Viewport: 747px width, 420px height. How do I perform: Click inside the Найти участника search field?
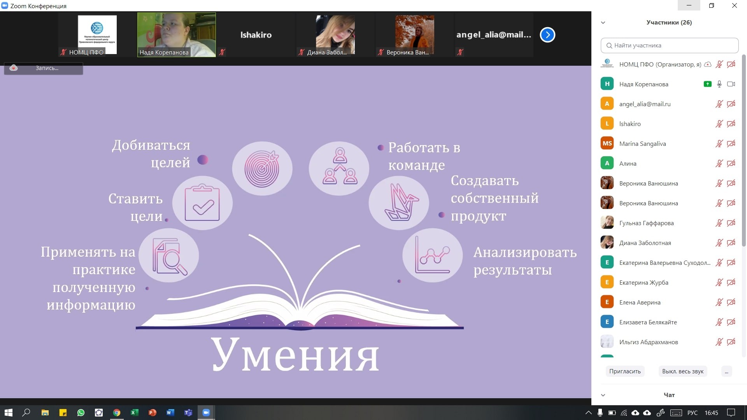point(669,45)
